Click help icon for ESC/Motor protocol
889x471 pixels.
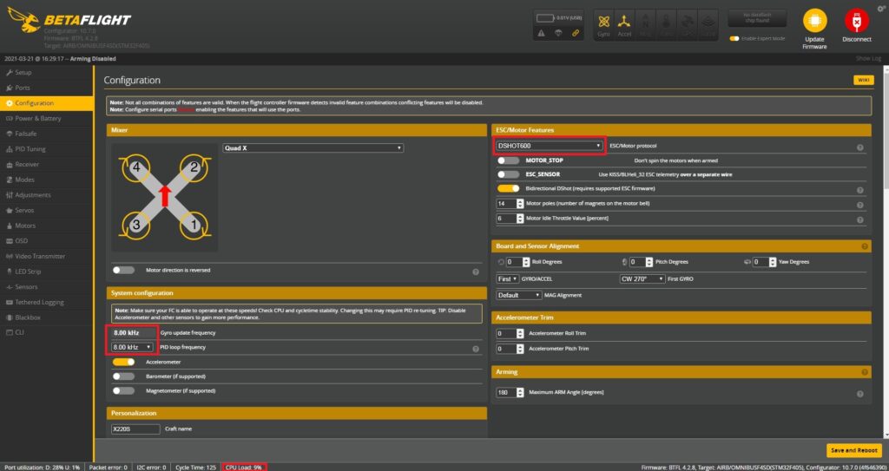860,147
